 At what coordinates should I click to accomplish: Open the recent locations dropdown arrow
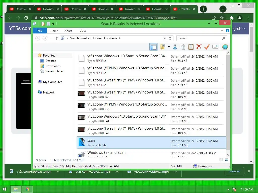[51, 38]
